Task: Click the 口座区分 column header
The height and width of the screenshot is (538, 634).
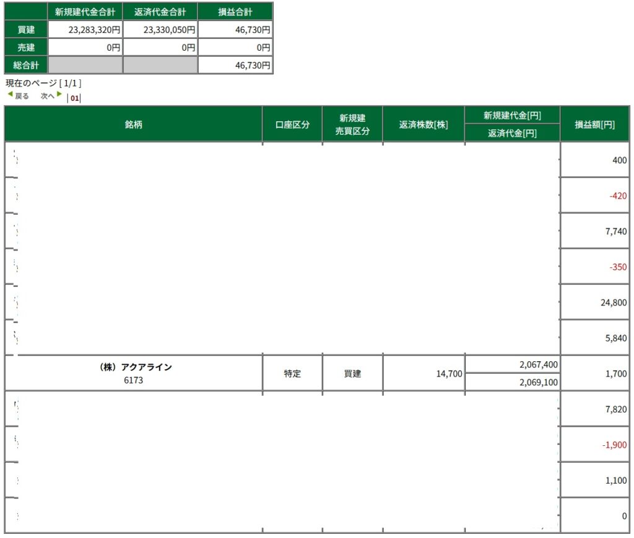Action: [x=292, y=124]
